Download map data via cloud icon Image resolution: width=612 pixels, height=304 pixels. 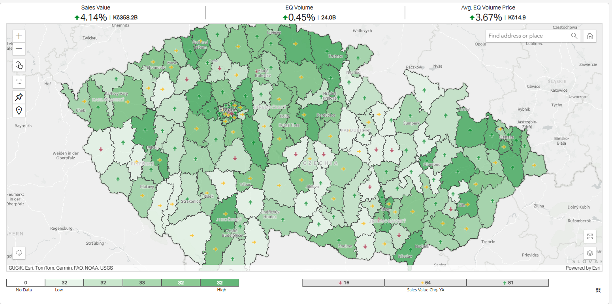pos(19,252)
